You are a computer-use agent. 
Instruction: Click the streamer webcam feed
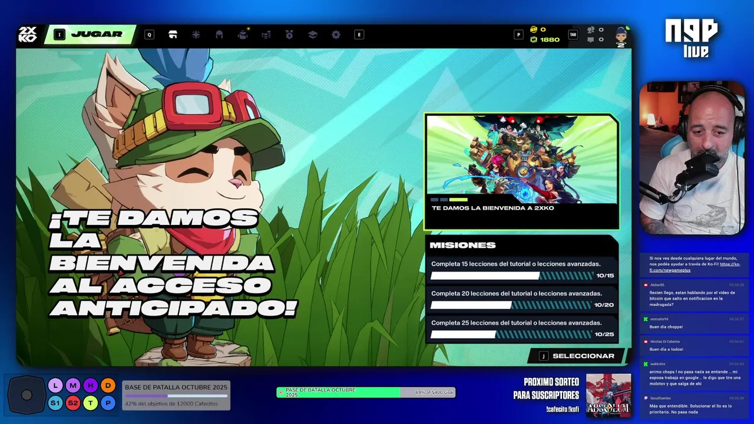click(x=692, y=158)
